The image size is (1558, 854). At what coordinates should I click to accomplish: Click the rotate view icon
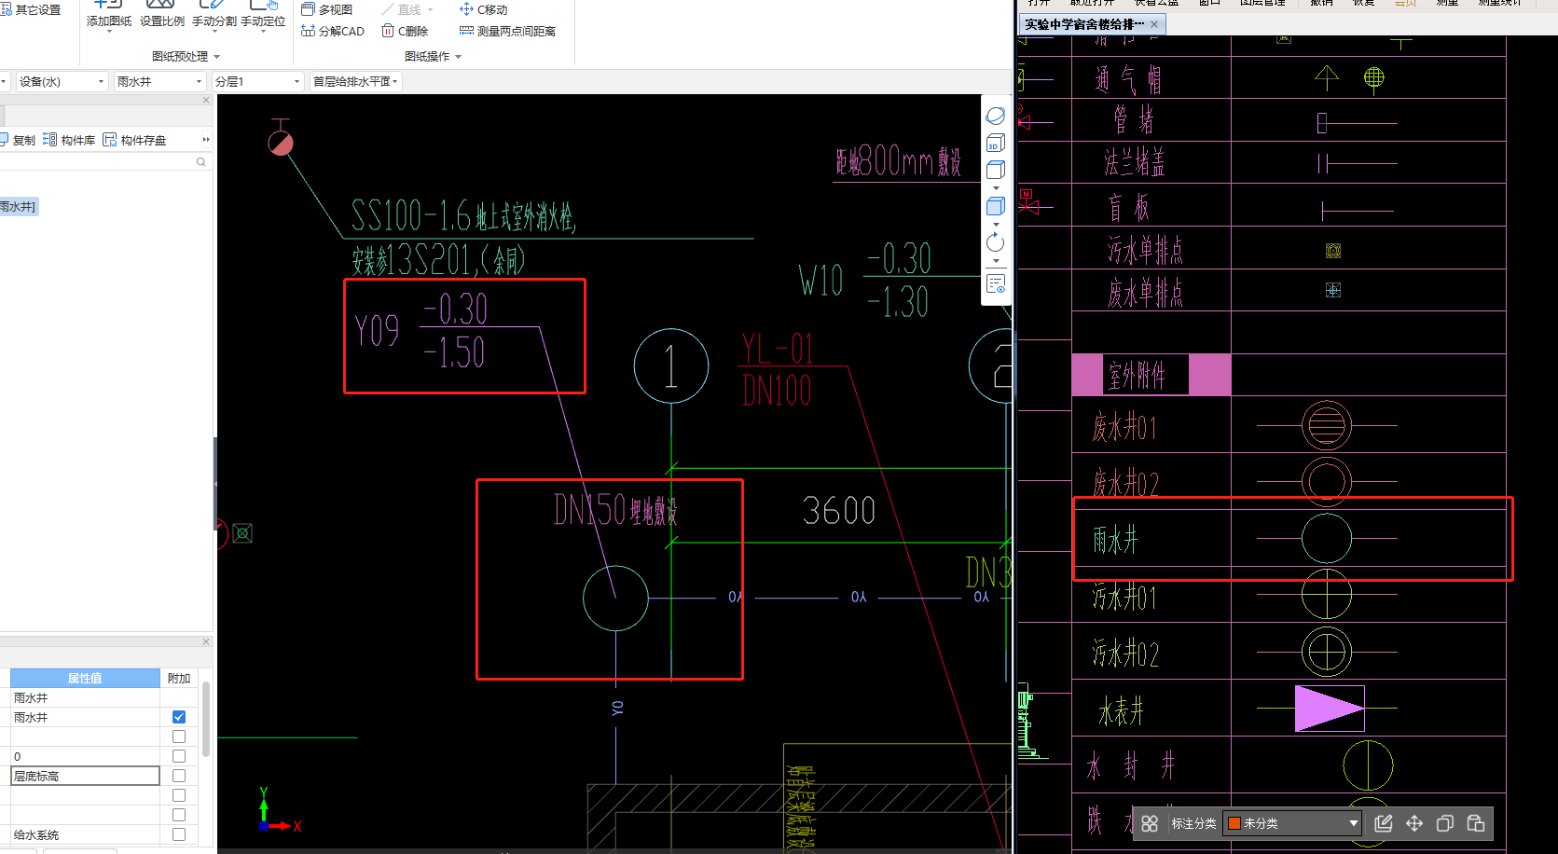click(x=996, y=242)
